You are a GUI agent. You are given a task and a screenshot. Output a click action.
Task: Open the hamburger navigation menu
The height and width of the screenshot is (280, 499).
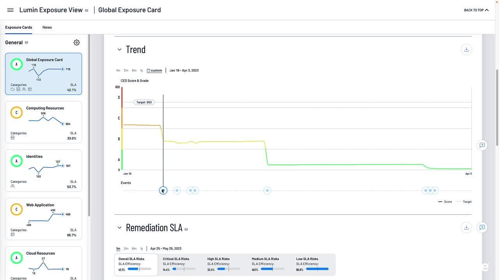click(11, 10)
